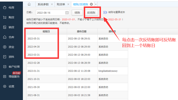The width and height of the screenshot is (178, 100).
Task: Open the 增值服务 sidebar icon
Action: [5, 77]
